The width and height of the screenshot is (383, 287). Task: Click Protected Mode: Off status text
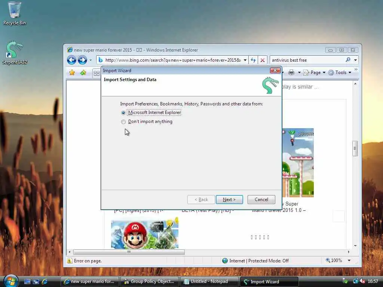[x=269, y=261]
